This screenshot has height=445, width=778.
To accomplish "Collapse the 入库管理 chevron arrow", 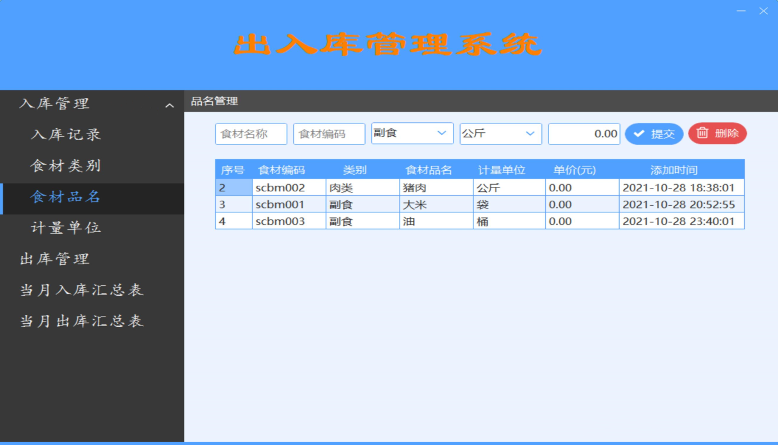I will [169, 105].
